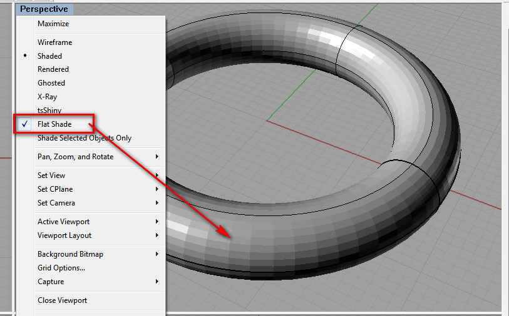Open the Set View submenu

point(51,175)
